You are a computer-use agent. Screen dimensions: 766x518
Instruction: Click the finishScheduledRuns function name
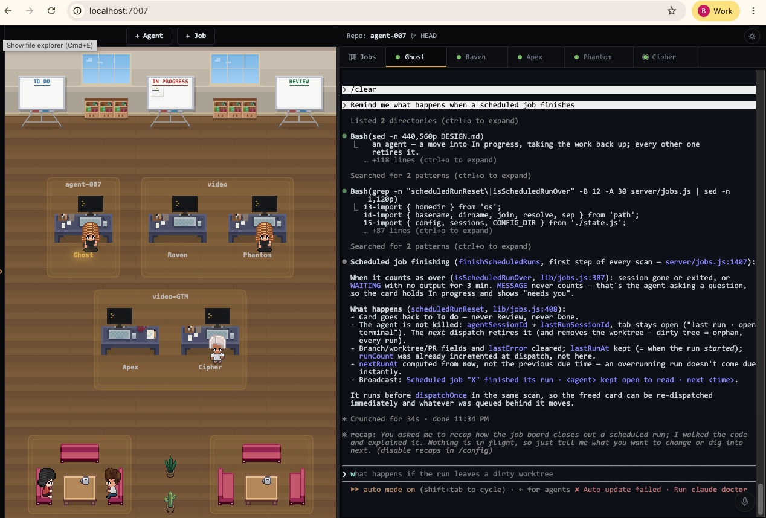(x=498, y=262)
